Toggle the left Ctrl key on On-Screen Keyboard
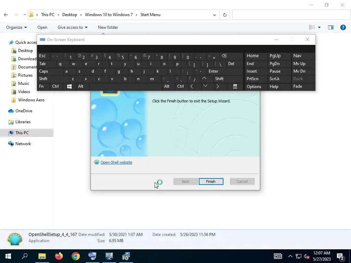This screenshot has height=263, width=351. pos(57,86)
